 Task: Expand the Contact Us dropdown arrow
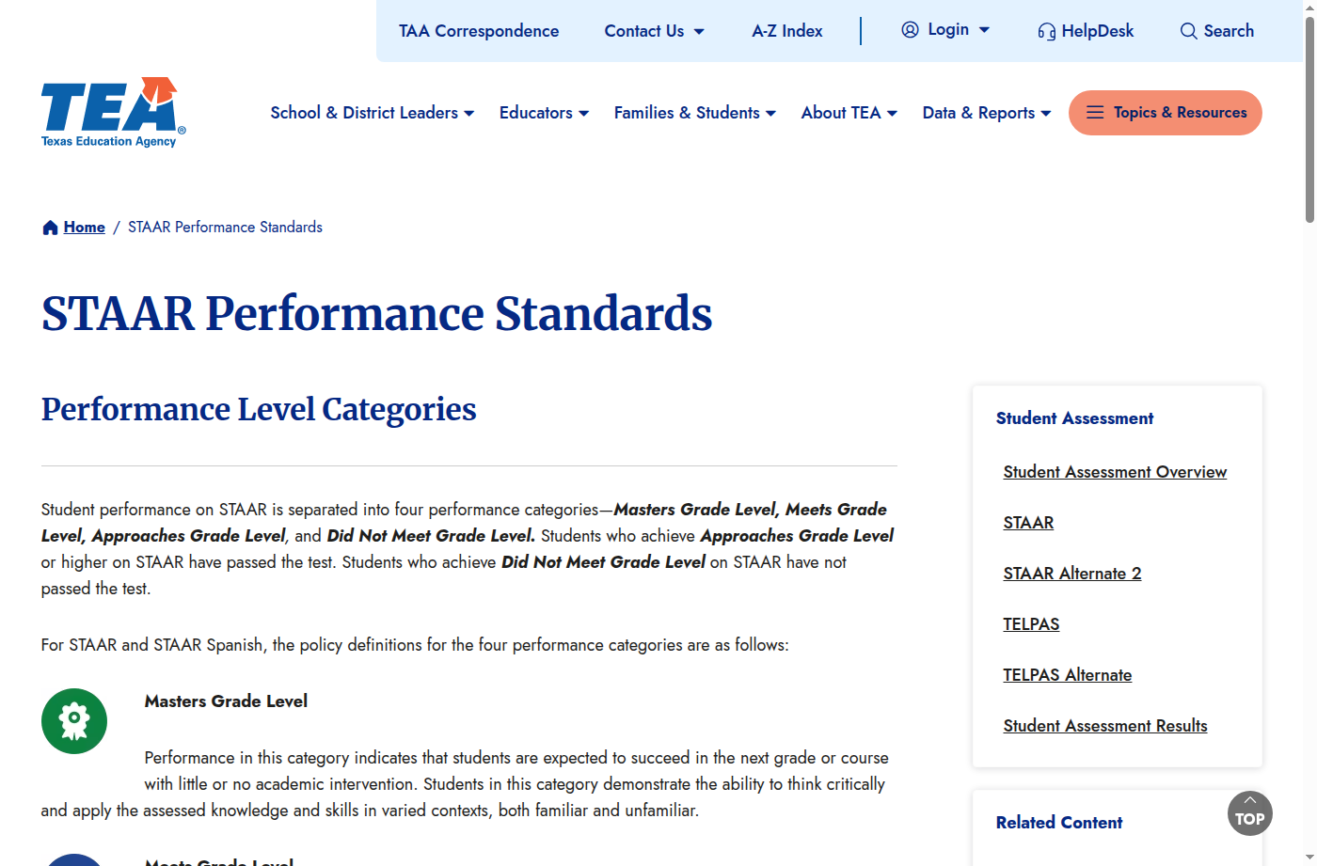[x=699, y=32]
